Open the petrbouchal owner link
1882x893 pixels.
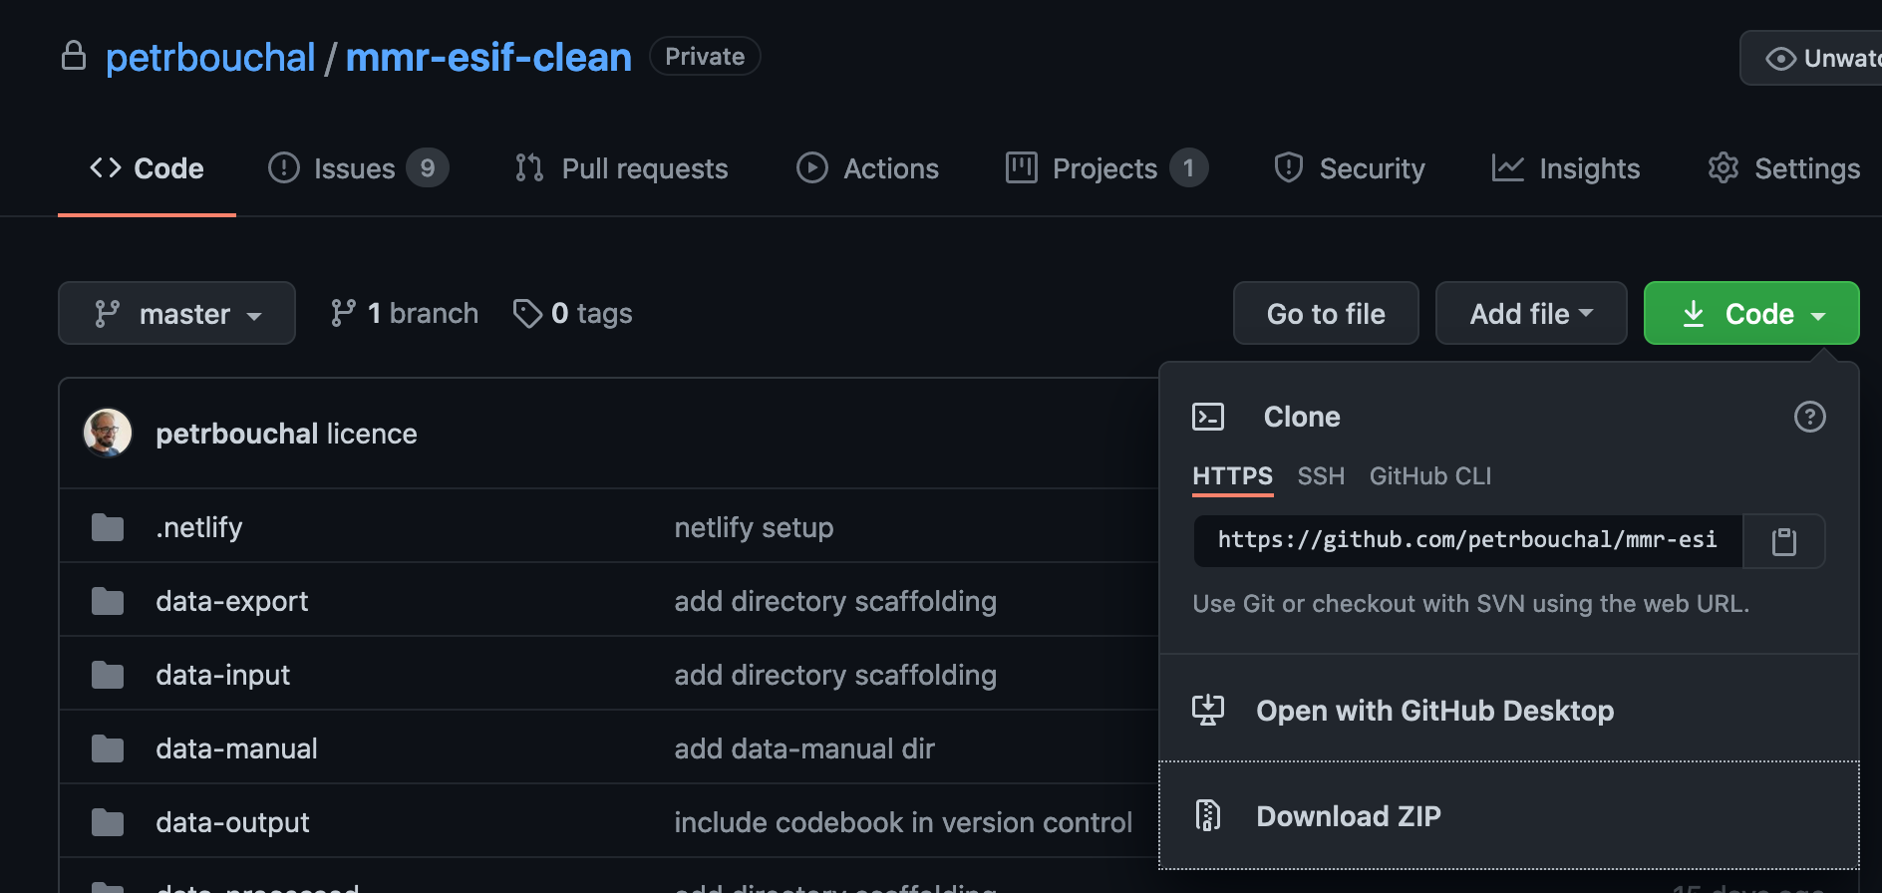[210, 57]
